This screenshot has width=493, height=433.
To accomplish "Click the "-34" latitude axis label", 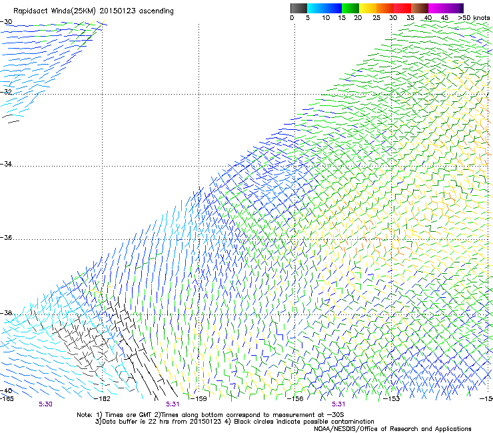I will tap(6, 164).
